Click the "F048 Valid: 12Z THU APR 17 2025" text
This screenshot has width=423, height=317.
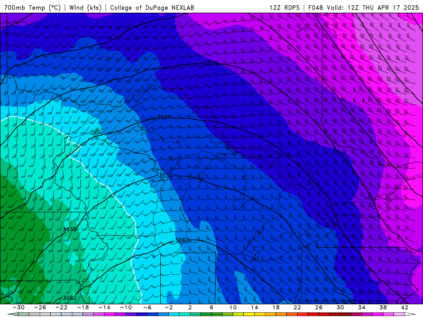coord(363,7)
